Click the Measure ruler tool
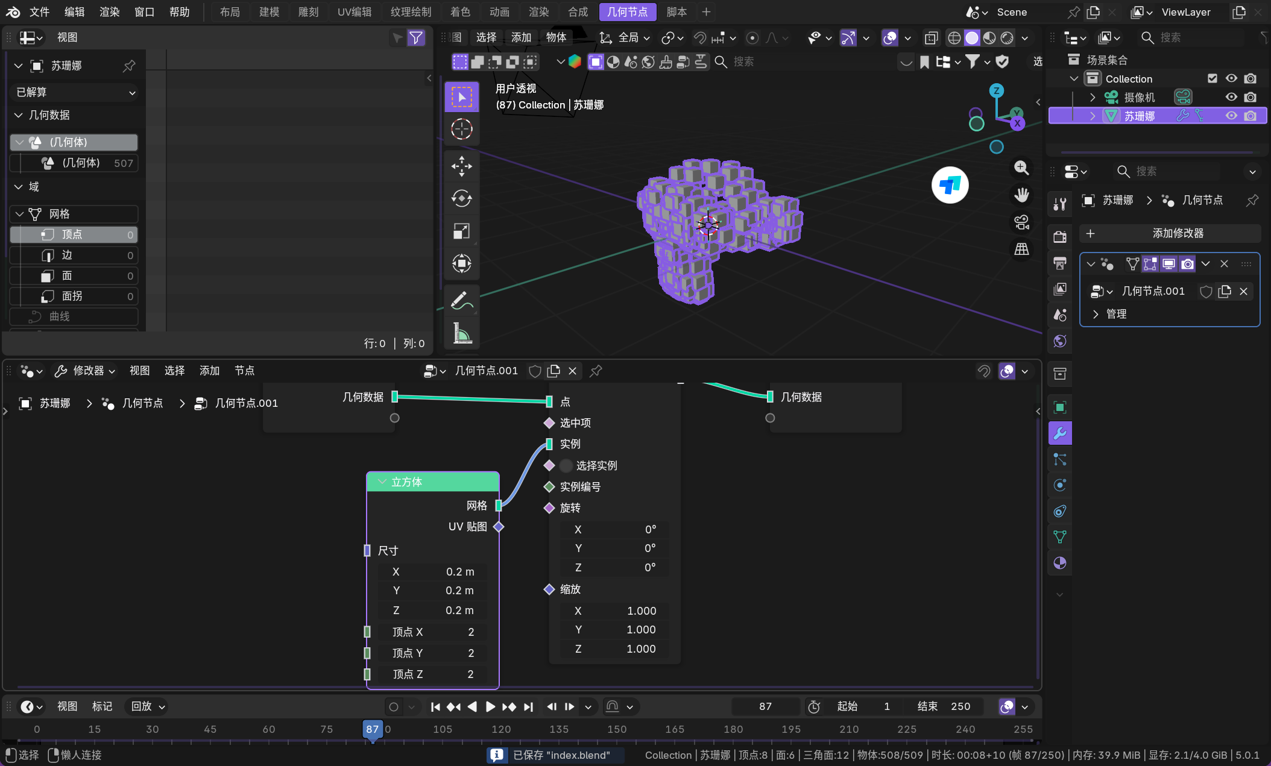1271x766 pixels. 461,333
